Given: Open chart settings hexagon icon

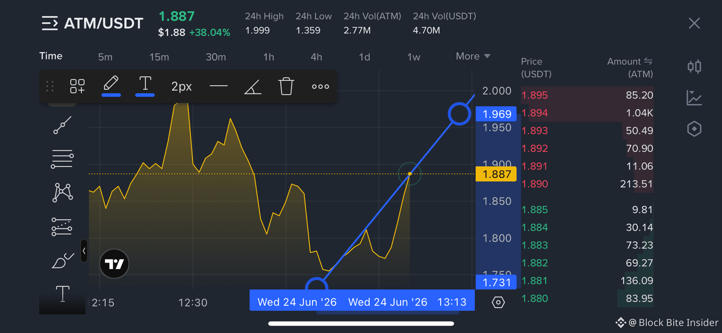Looking at the screenshot, I should pos(498,302).
